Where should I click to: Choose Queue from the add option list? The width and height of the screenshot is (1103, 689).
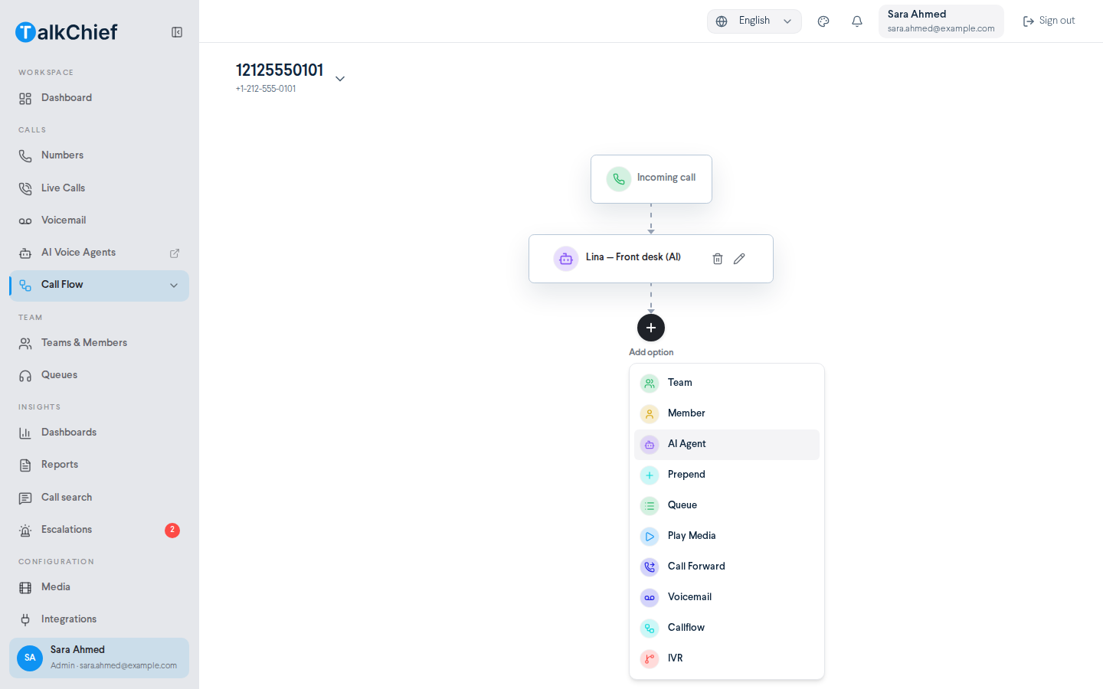tap(727, 505)
